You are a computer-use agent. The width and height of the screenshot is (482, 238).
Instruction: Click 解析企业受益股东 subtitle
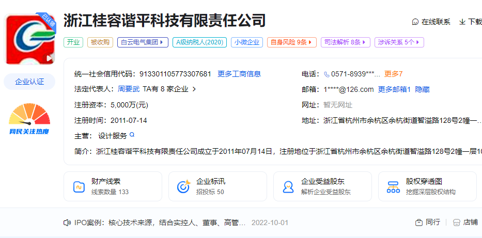pyautogui.click(x=326, y=192)
